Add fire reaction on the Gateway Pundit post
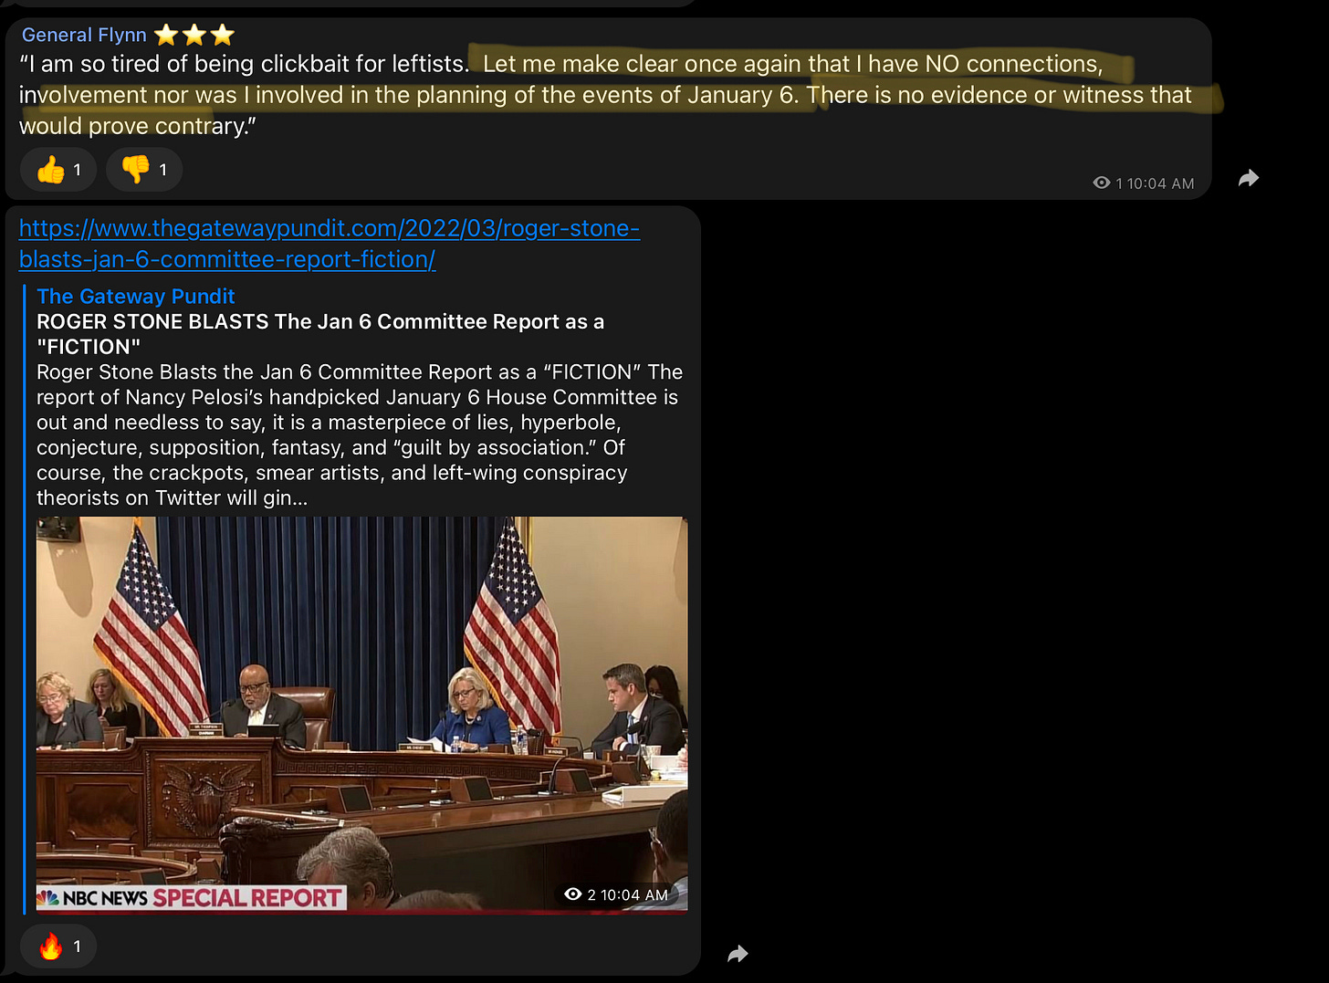Viewport: 1329px width, 983px height. (x=58, y=946)
